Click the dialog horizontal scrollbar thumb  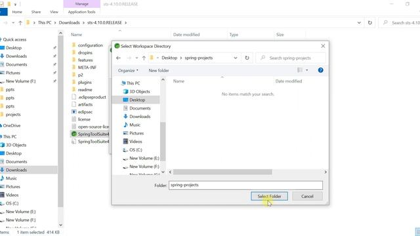pyautogui.click(x=222, y=172)
